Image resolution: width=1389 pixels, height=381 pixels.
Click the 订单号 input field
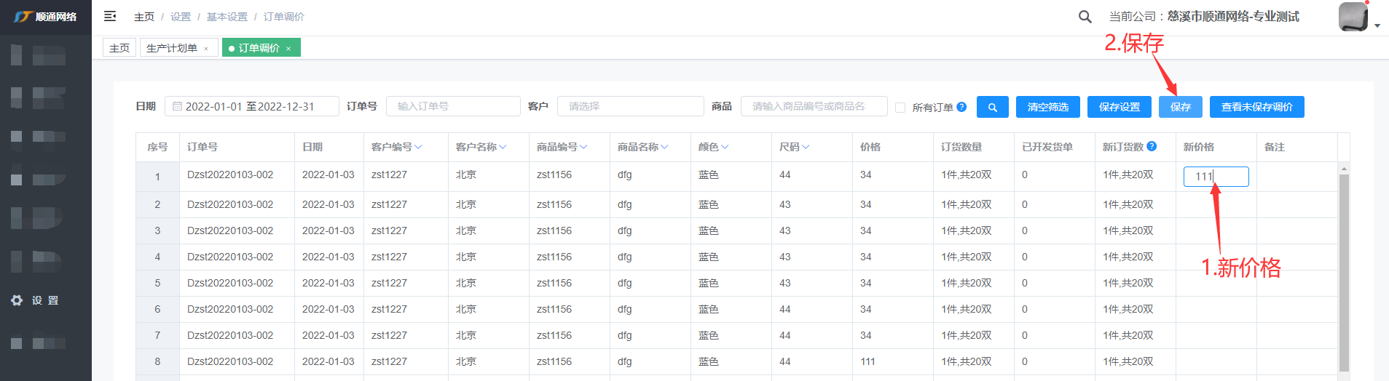click(452, 106)
